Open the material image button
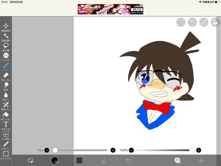 pyautogui.click(x=215, y=22)
